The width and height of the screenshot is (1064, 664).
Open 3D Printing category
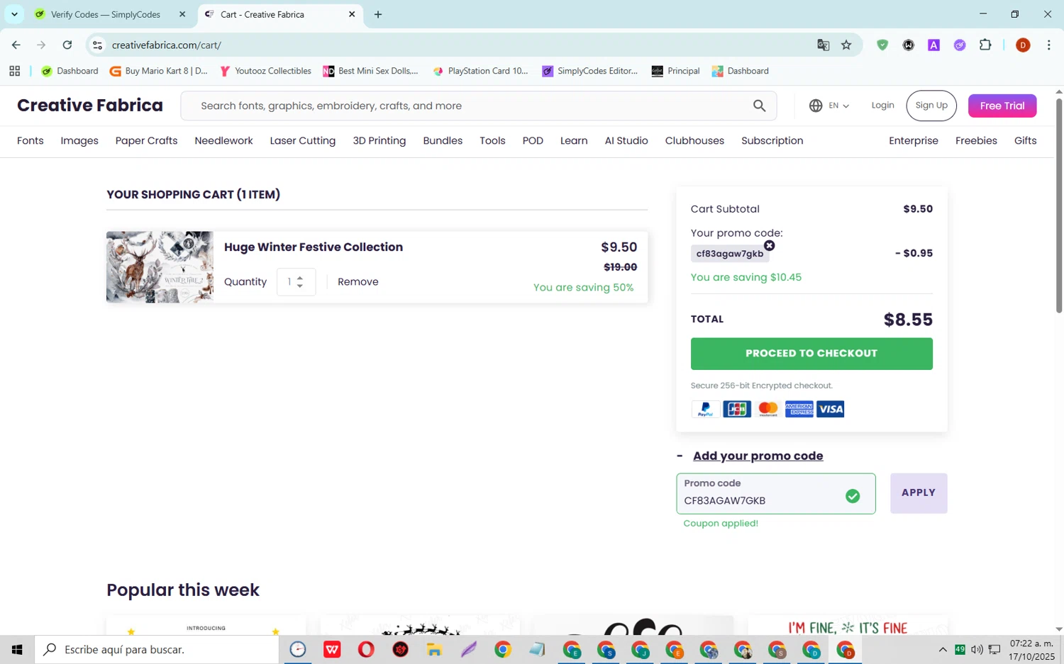[x=379, y=141]
